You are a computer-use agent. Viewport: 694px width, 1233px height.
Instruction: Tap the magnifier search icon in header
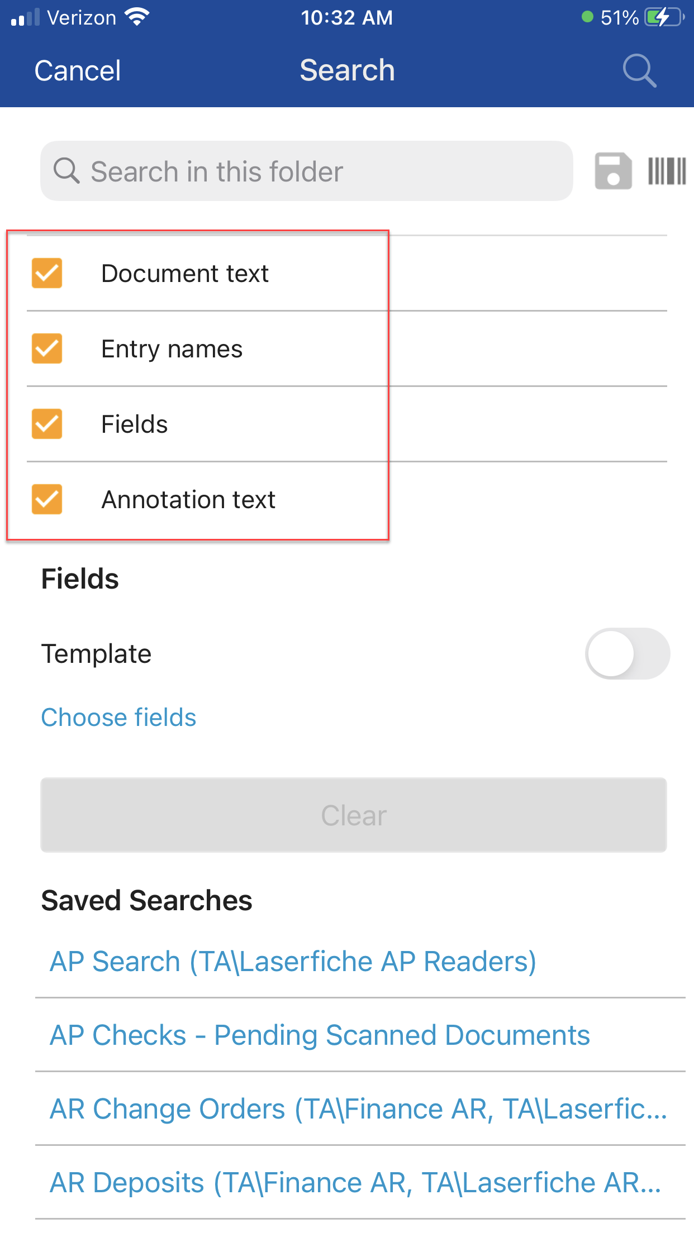[x=639, y=71]
